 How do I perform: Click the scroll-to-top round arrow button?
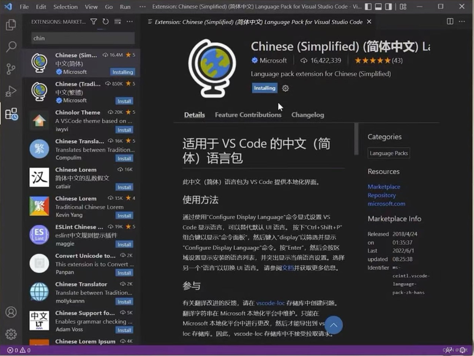(x=334, y=325)
